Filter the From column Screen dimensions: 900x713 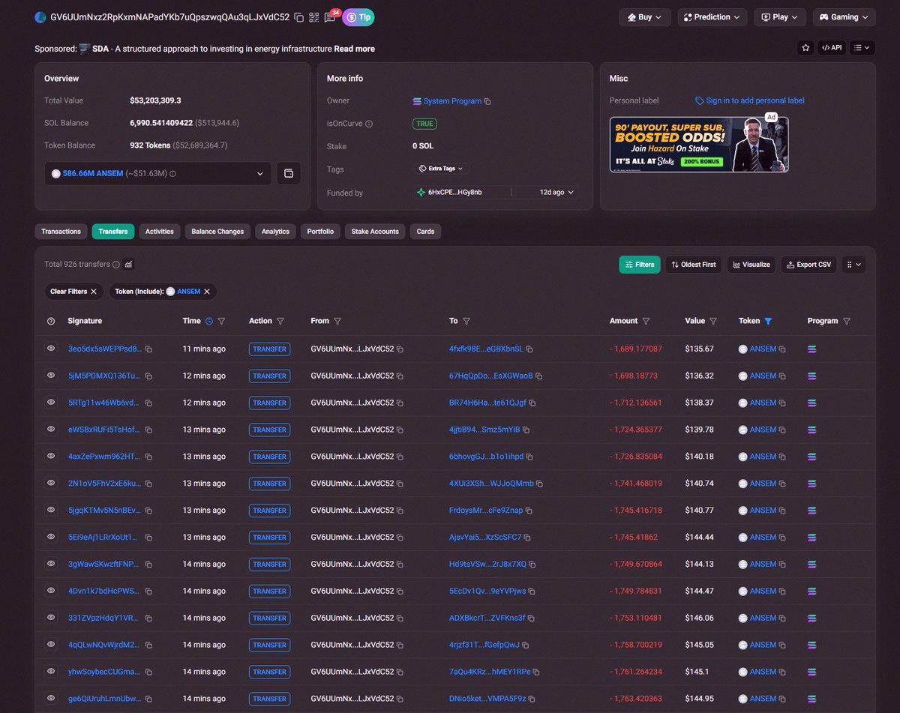coord(337,321)
